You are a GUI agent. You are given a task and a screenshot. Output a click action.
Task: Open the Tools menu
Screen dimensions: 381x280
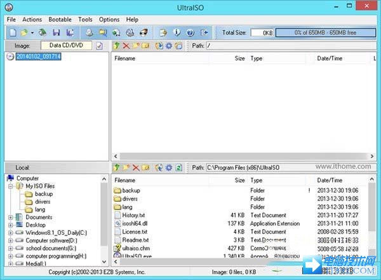coord(85,20)
